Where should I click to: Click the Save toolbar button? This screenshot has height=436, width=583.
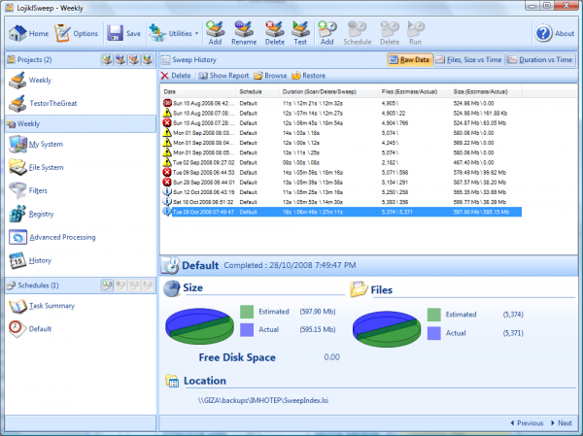click(124, 33)
